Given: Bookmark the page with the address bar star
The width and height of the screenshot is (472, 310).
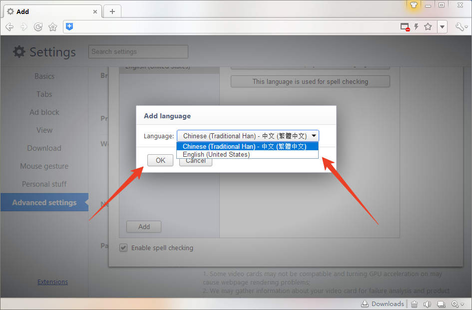Looking at the screenshot, I should [428, 27].
